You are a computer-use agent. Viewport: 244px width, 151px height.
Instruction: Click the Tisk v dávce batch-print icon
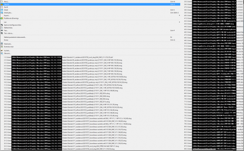pyautogui.click(x=2, y=33)
